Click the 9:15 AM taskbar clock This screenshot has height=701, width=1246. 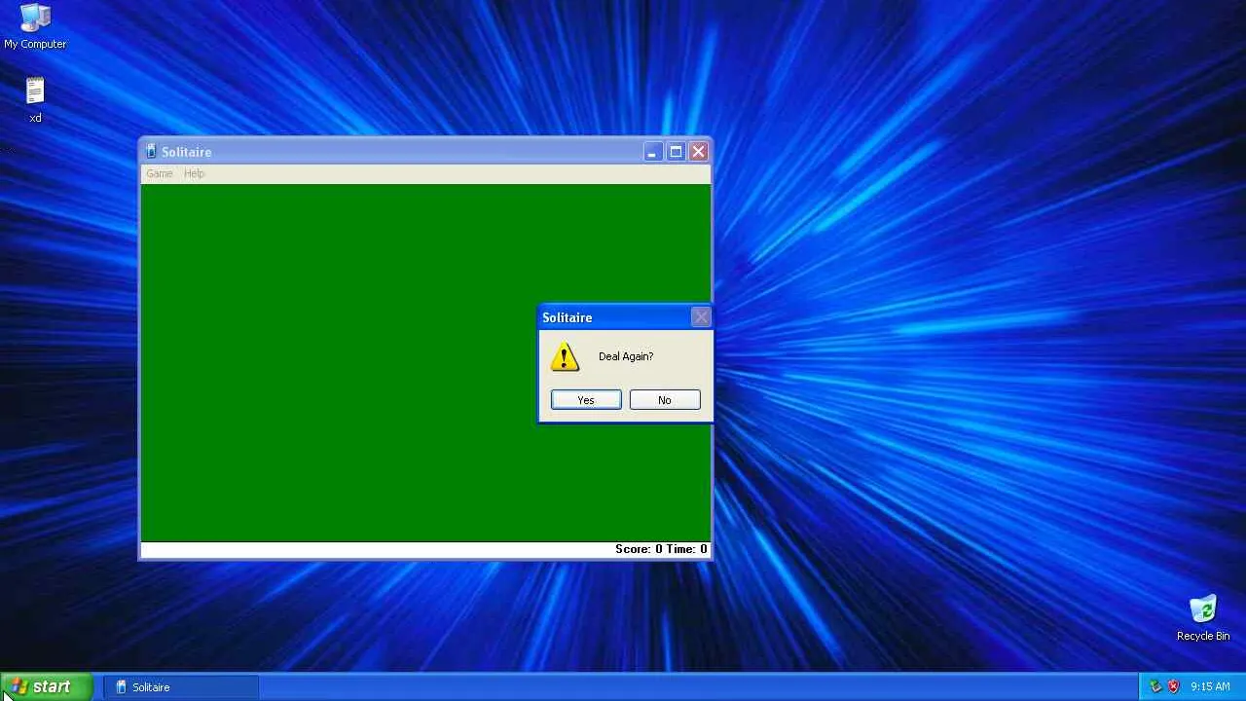pyautogui.click(x=1210, y=686)
